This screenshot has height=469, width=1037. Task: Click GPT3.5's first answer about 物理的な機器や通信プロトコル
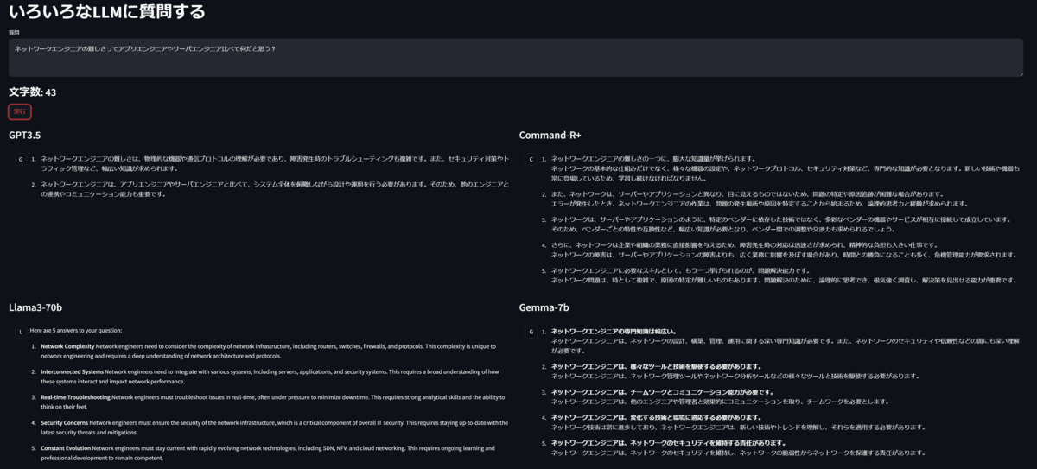275,163
